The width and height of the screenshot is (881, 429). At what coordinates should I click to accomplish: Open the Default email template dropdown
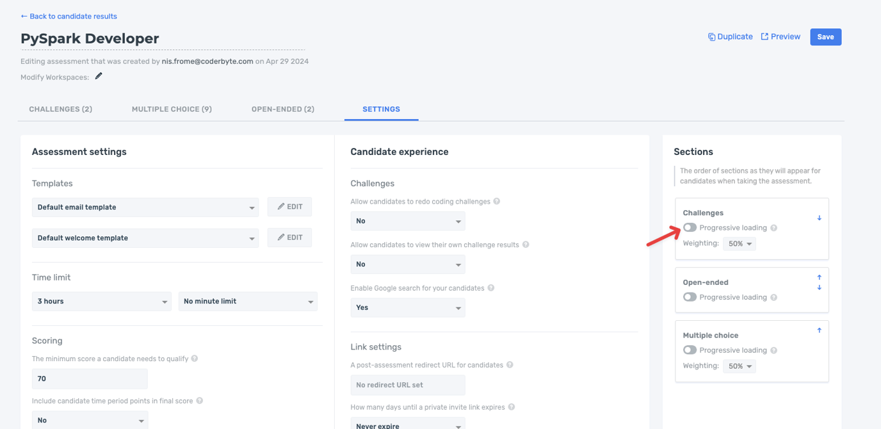pyautogui.click(x=145, y=207)
